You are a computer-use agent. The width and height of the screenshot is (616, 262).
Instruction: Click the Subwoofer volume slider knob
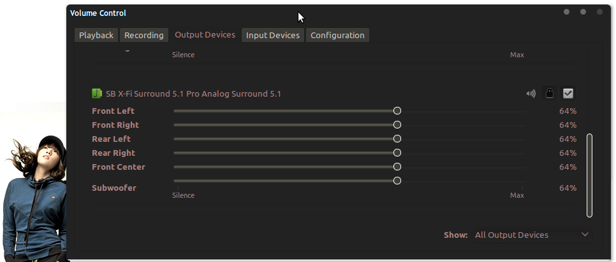[x=397, y=181]
